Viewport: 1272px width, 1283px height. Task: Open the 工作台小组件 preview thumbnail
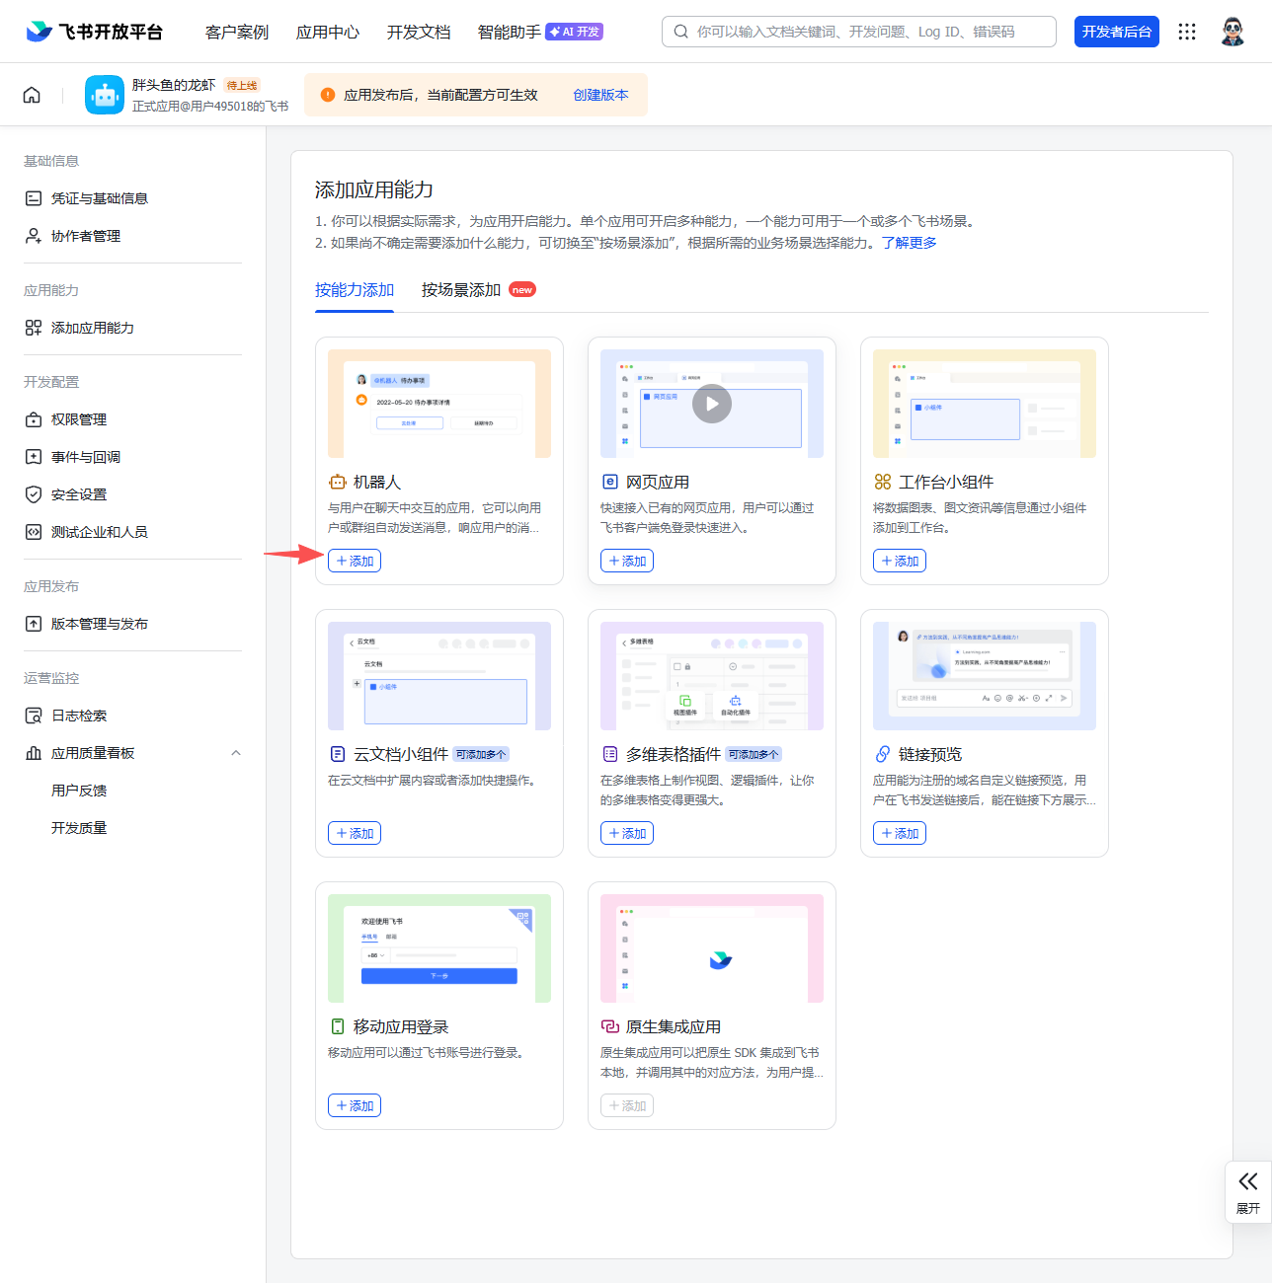(985, 404)
